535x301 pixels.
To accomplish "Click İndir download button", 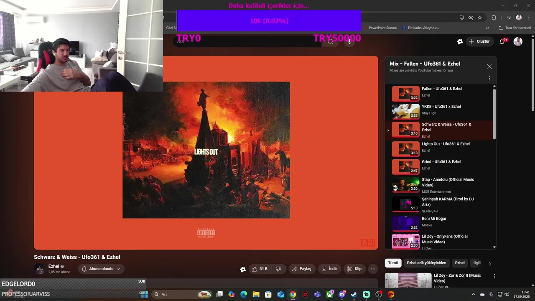I will (x=329, y=269).
